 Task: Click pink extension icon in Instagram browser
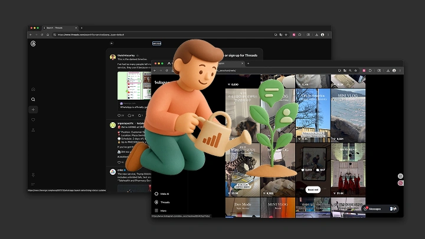[x=364, y=70]
